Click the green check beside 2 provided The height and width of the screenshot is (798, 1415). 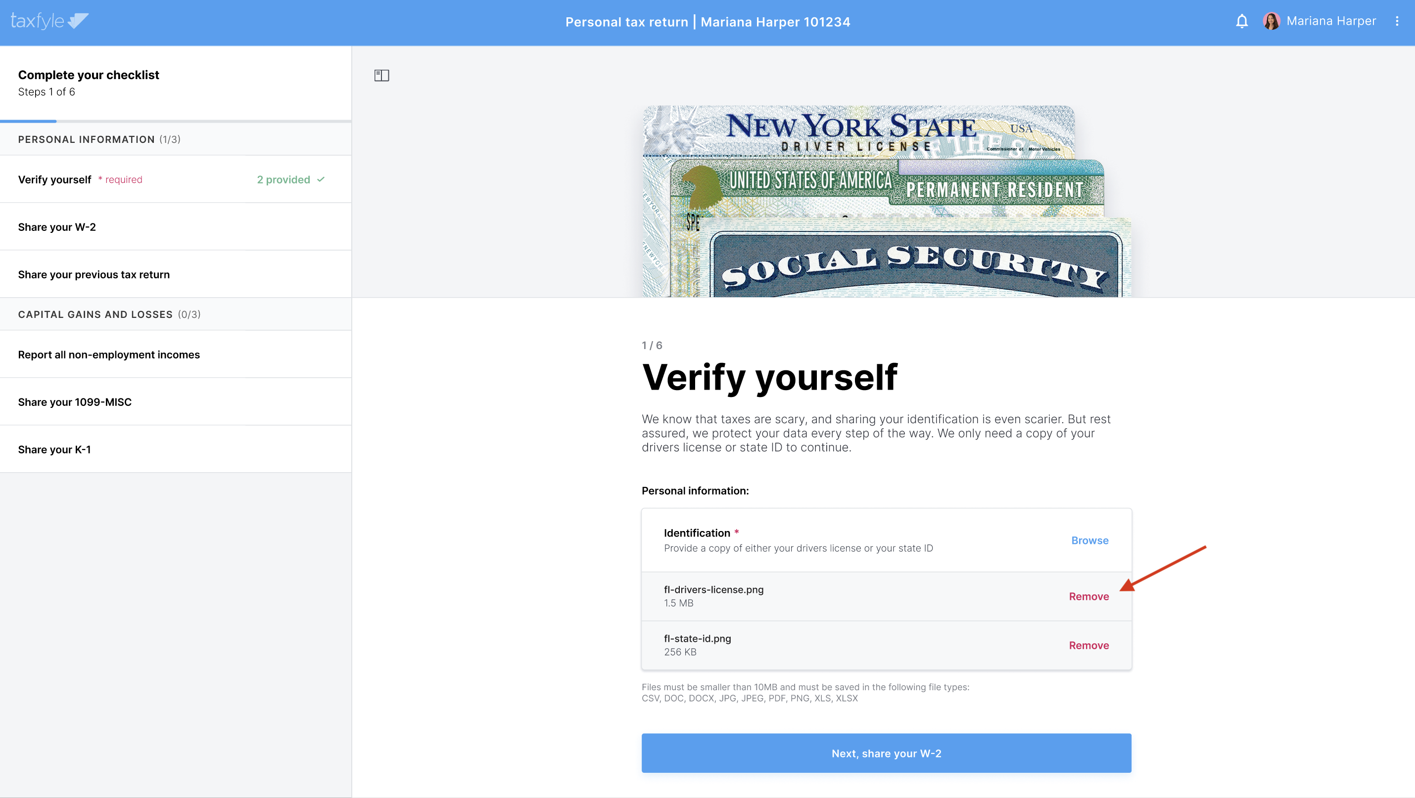click(321, 179)
